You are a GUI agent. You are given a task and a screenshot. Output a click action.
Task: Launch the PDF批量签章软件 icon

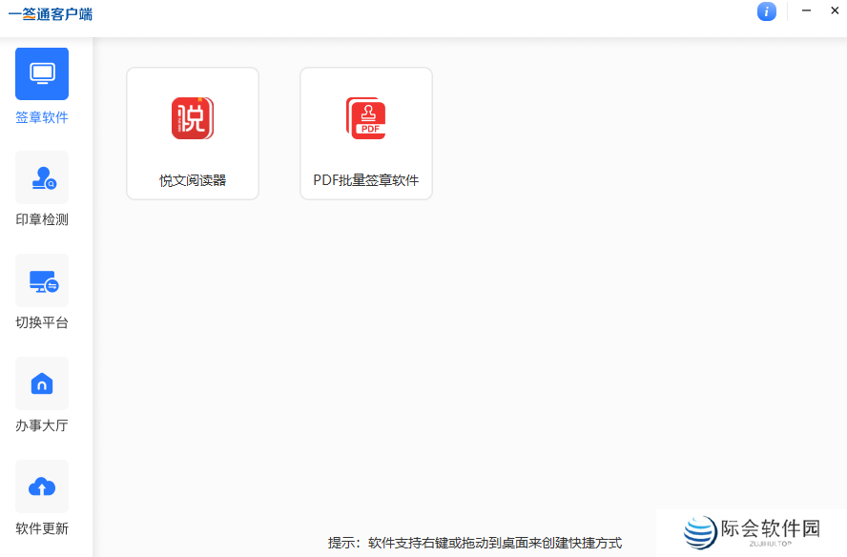tap(366, 117)
